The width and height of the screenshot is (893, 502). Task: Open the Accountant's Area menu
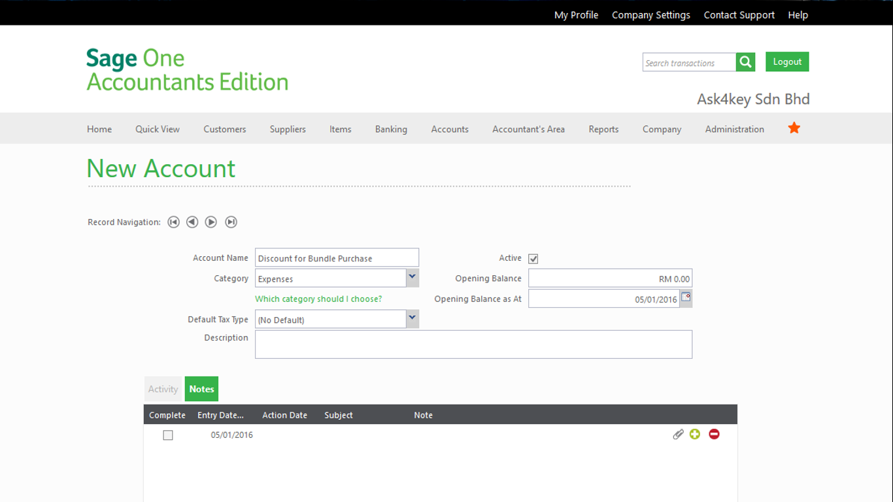(528, 129)
